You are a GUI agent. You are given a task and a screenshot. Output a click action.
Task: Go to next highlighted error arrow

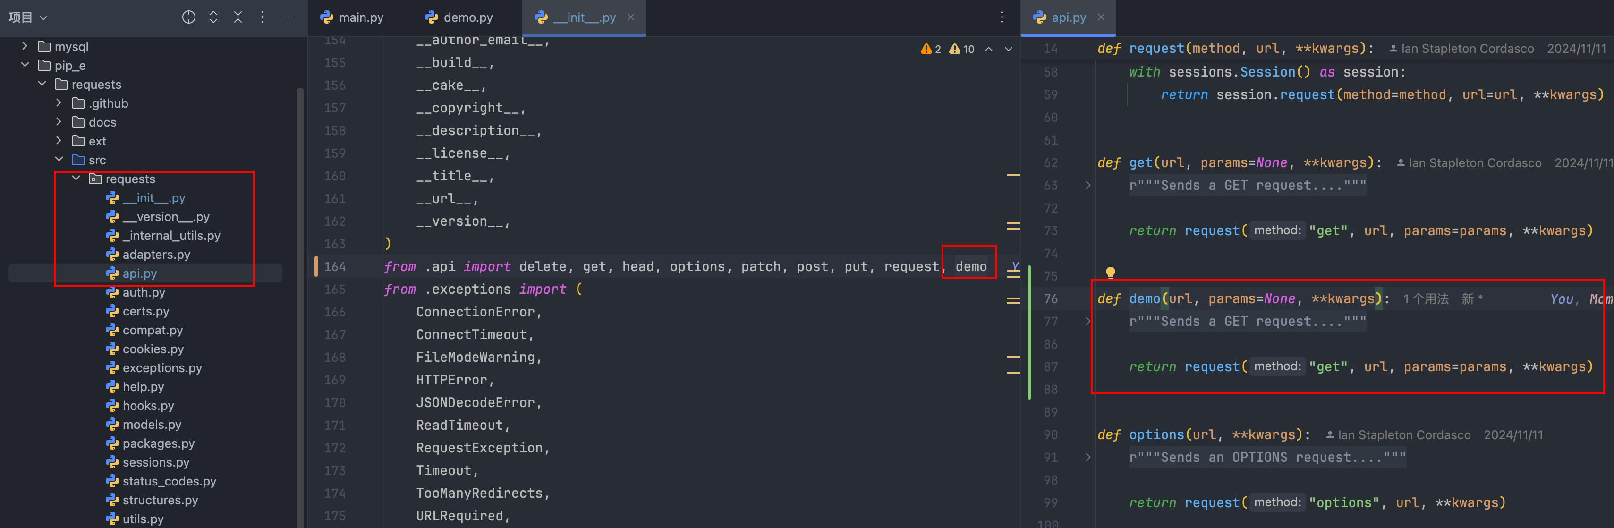(1009, 50)
